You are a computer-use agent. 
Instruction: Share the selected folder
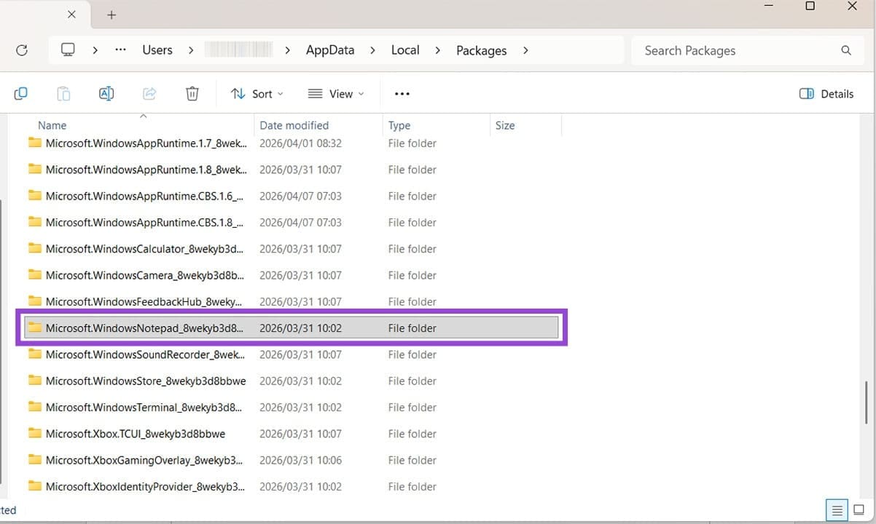pos(149,93)
